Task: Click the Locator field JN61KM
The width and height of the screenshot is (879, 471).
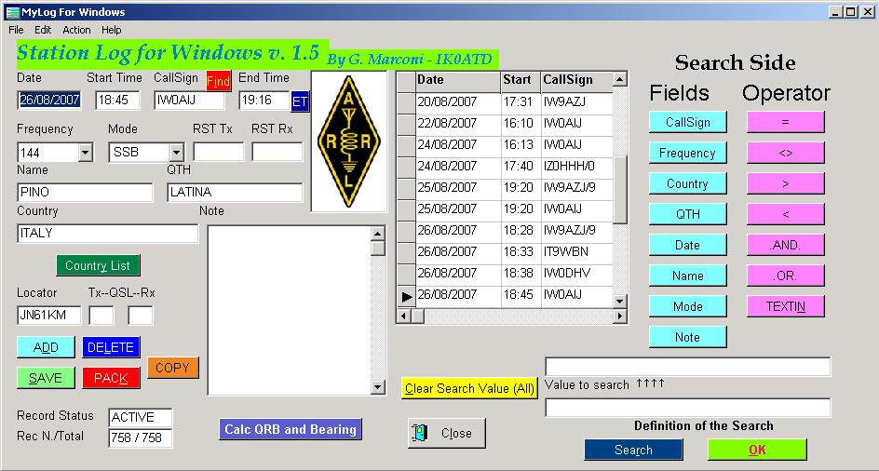Action: tap(49, 316)
